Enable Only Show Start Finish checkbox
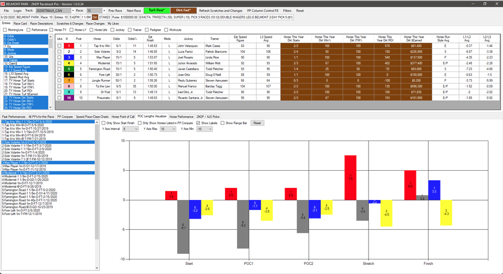Screen dimensions: 503x274 tap(104, 123)
